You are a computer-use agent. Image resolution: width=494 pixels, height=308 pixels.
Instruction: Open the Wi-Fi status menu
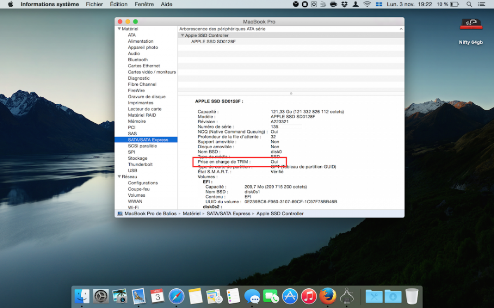pyautogui.click(x=367, y=4)
